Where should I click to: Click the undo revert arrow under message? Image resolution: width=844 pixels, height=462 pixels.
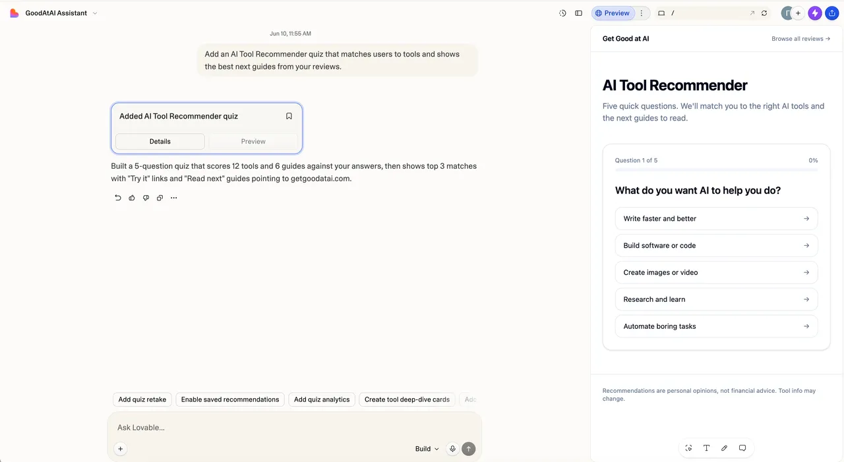(x=118, y=198)
